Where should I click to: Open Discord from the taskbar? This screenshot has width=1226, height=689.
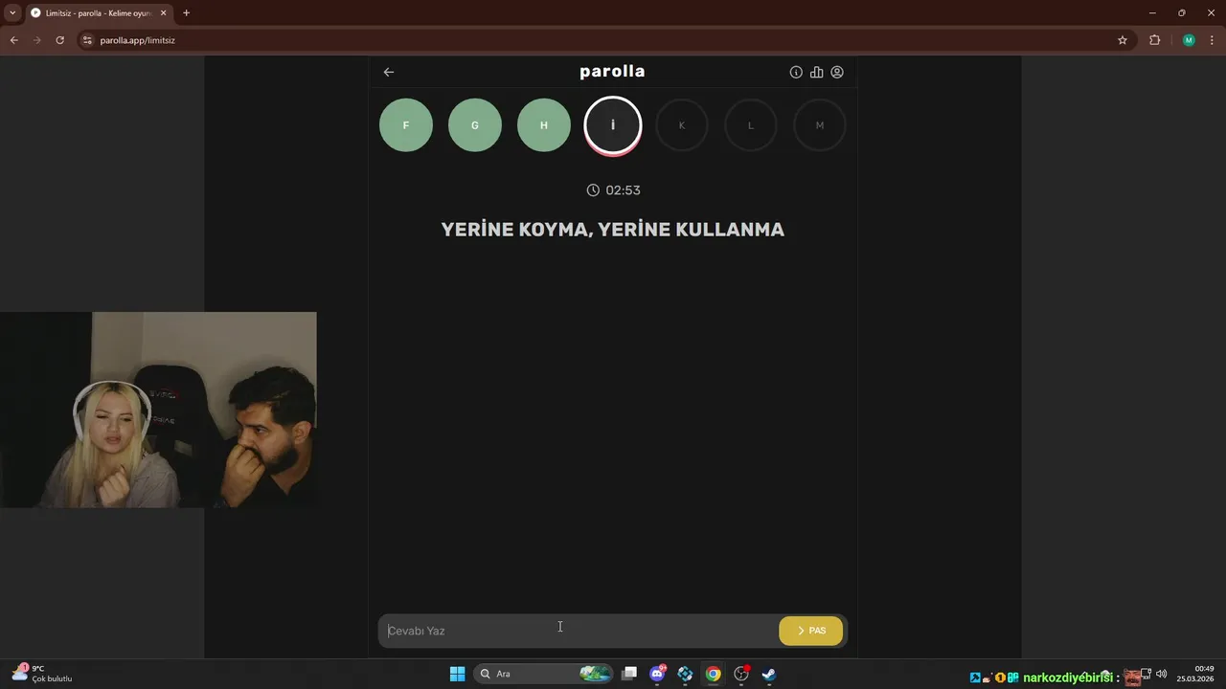[x=658, y=674]
